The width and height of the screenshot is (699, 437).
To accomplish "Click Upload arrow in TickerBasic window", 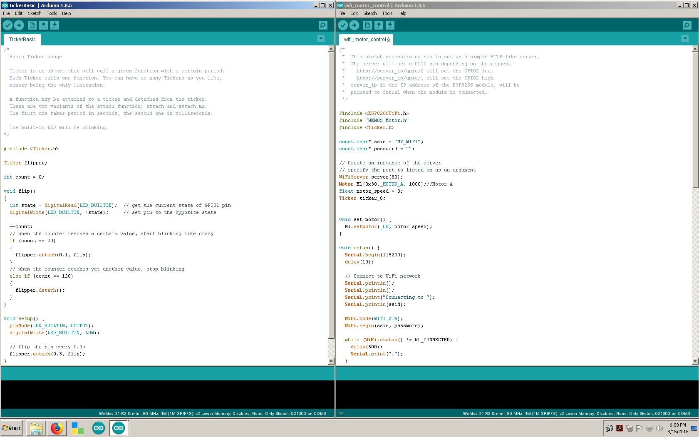I will point(19,25).
